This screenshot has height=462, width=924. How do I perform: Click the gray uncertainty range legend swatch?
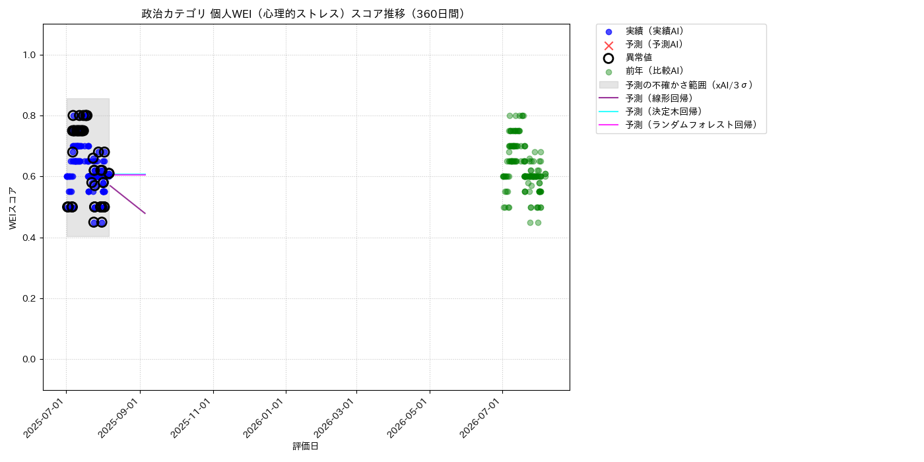(x=609, y=85)
